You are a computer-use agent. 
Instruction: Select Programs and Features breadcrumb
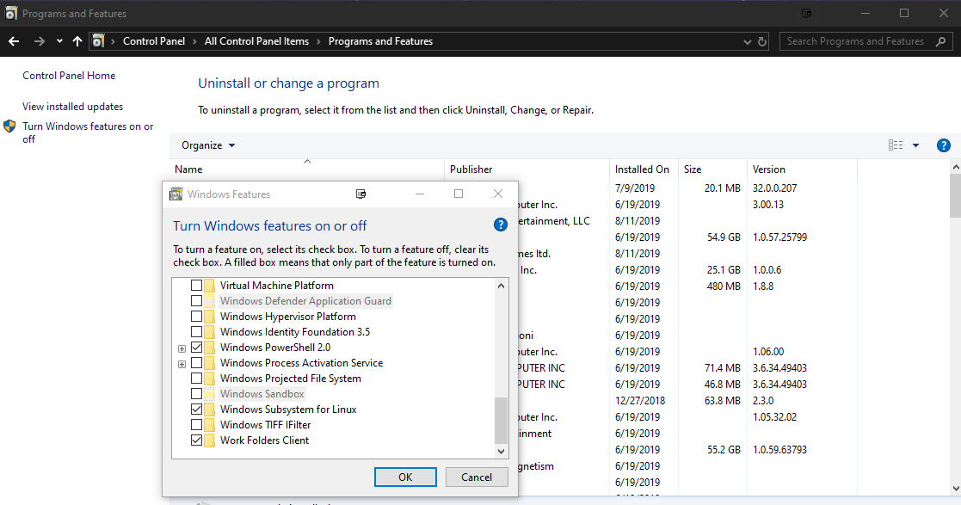coord(380,41)
